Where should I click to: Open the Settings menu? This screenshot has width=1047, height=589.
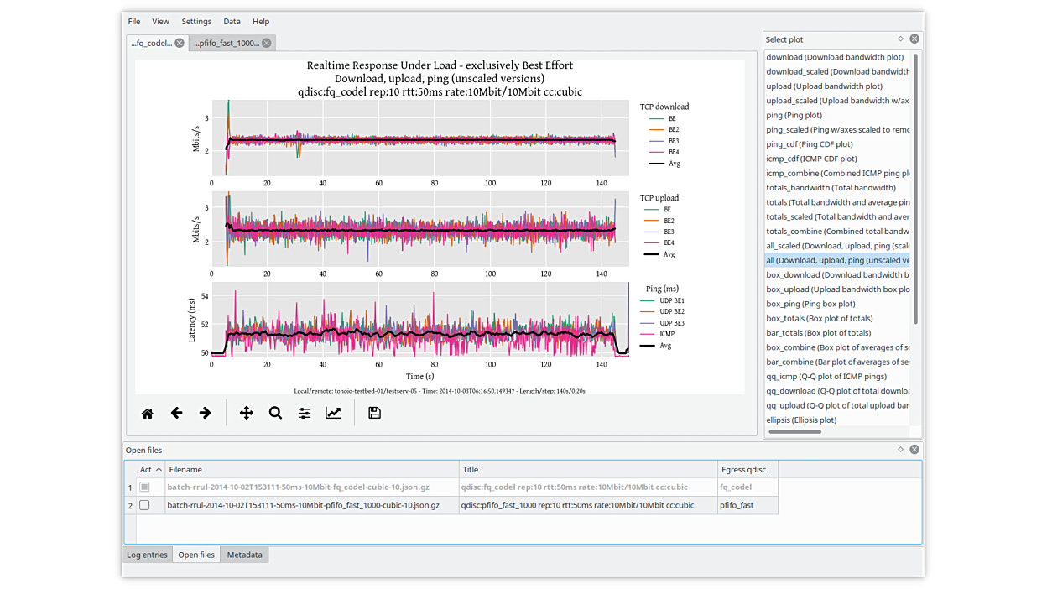point(196,21)
